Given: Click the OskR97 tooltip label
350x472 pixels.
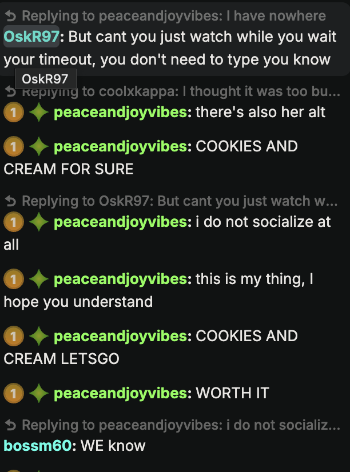Looking at the screenshot, I should 46,79.
